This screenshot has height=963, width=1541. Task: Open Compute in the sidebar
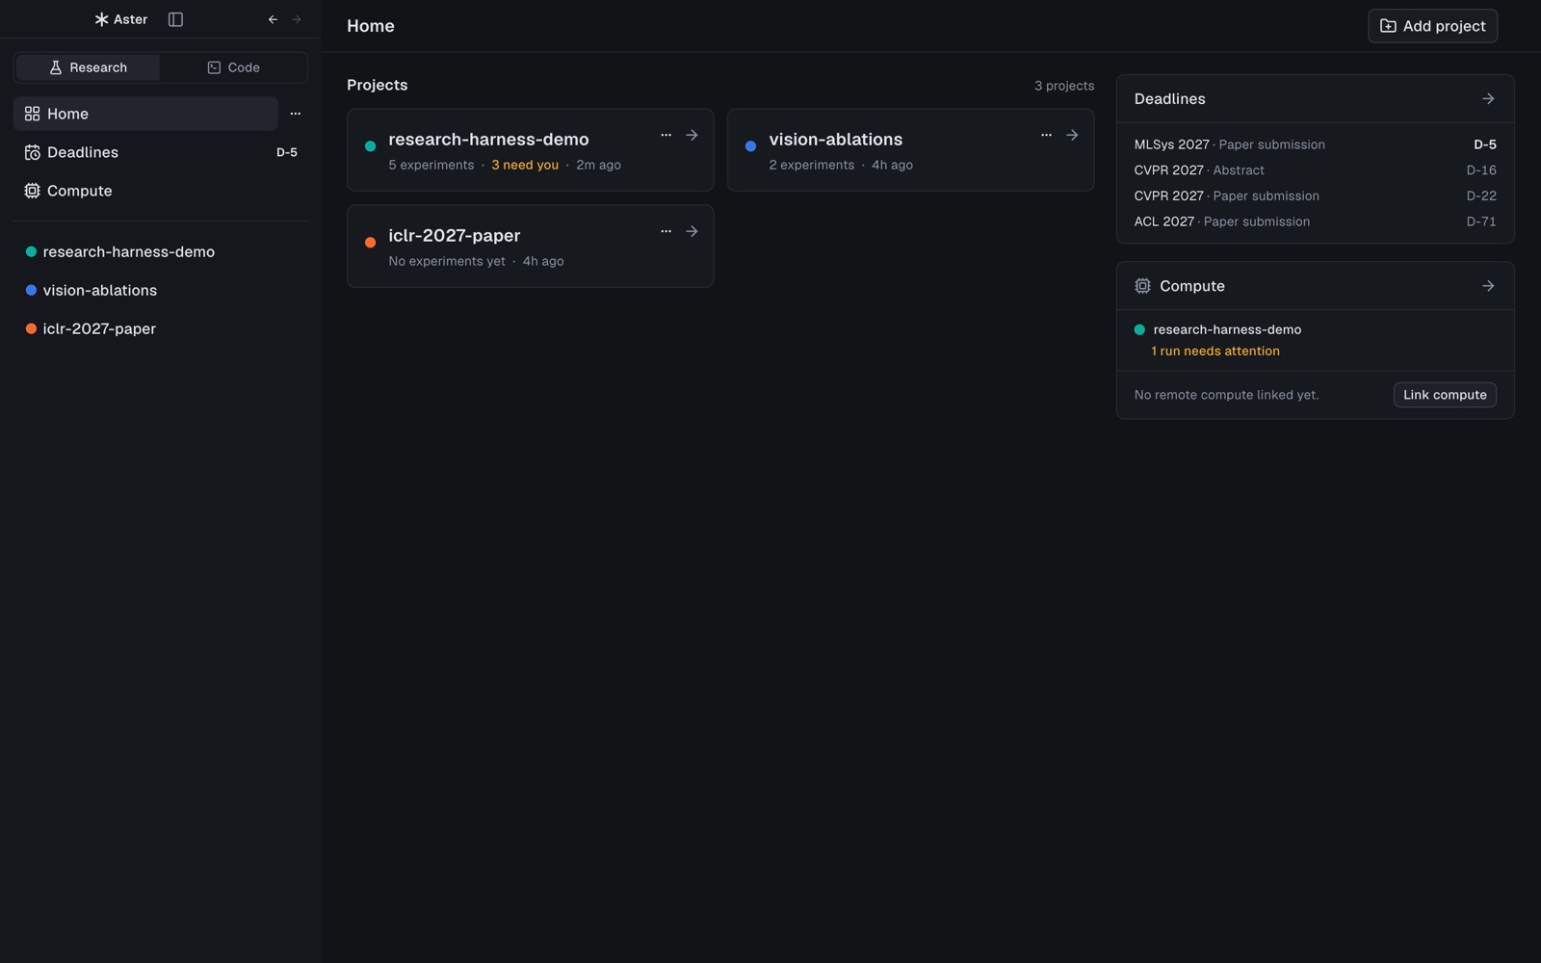(160, 191)
